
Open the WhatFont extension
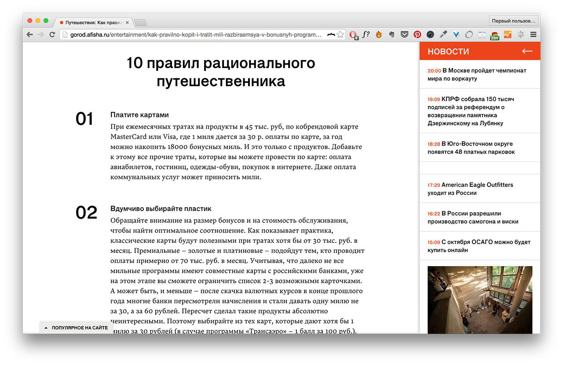tap(366, 34)
